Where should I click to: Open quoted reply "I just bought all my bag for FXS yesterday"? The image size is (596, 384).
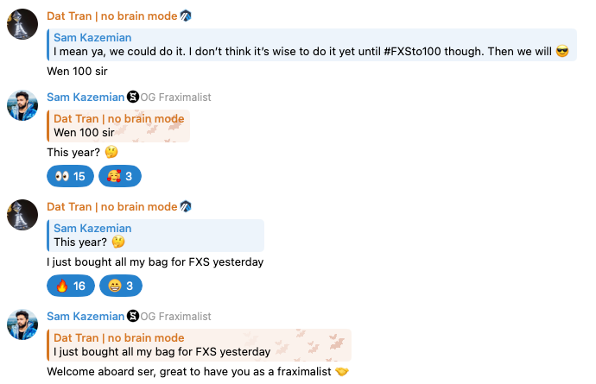(x=199, y=344)
